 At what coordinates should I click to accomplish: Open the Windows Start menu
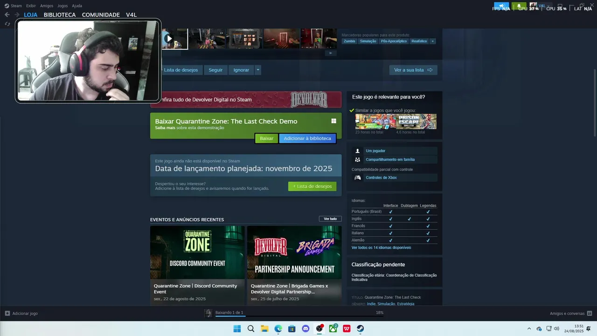click(x=237, y=329)
